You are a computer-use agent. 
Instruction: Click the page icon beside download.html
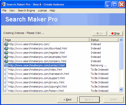click(6, 48)
